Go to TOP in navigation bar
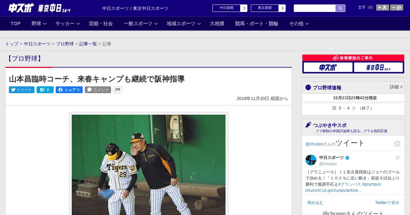The height and width of the screenshot is (215, 410). [16, 24]
